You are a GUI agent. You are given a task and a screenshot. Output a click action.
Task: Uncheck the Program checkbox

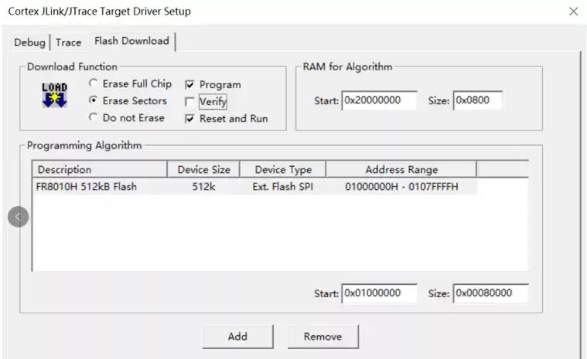189,85
